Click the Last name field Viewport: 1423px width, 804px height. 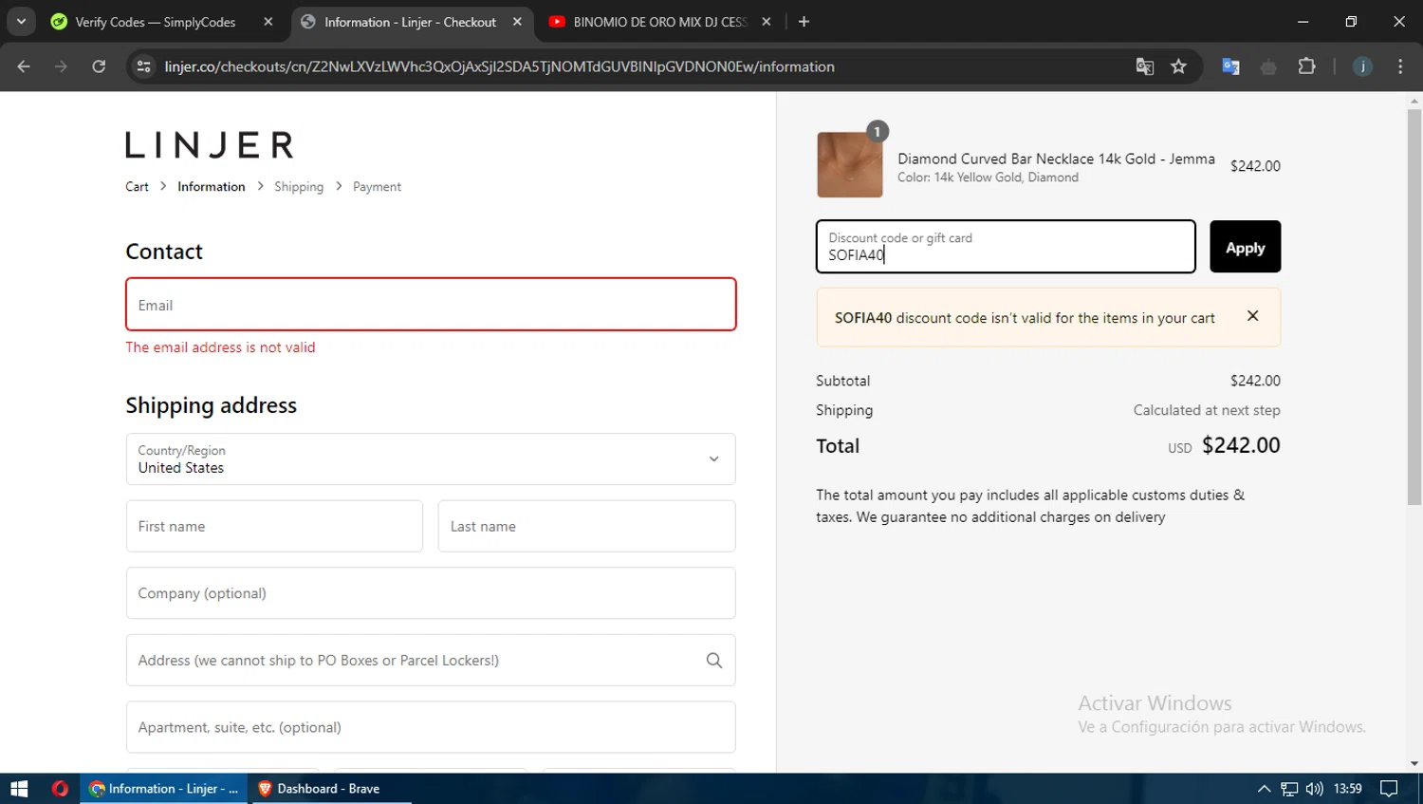point(586,526)
